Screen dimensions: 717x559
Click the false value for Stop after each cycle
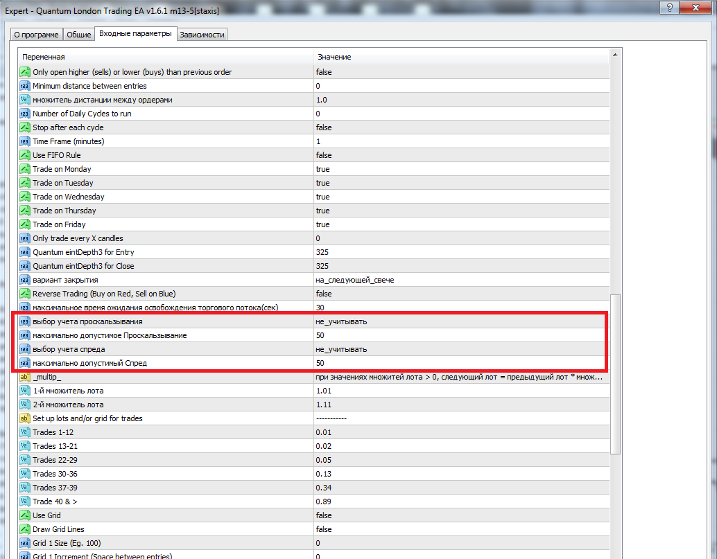click(324, 127)
